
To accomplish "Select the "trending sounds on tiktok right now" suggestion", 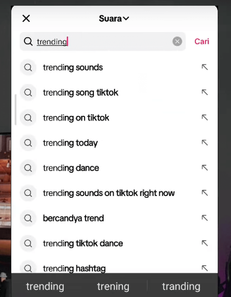I will [x=109, y=193].
